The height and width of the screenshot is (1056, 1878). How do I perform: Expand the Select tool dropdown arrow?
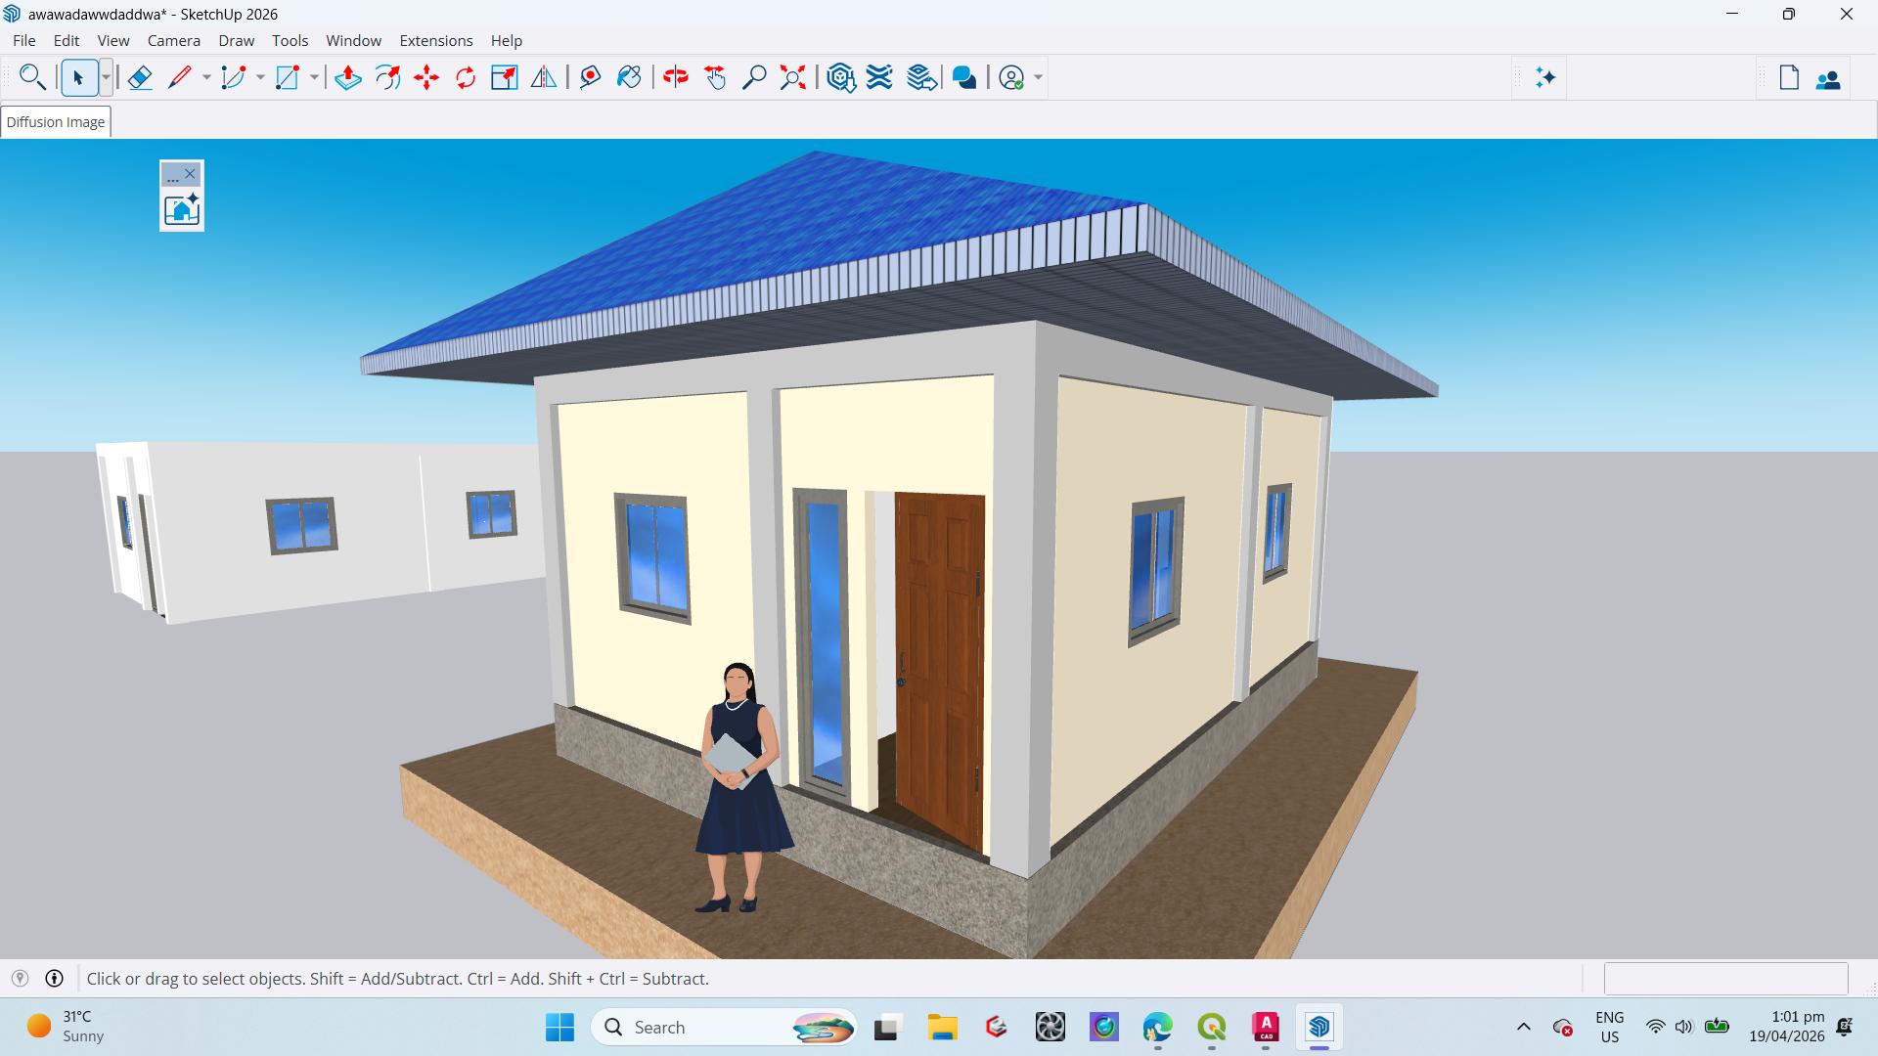tap(106, 77)
